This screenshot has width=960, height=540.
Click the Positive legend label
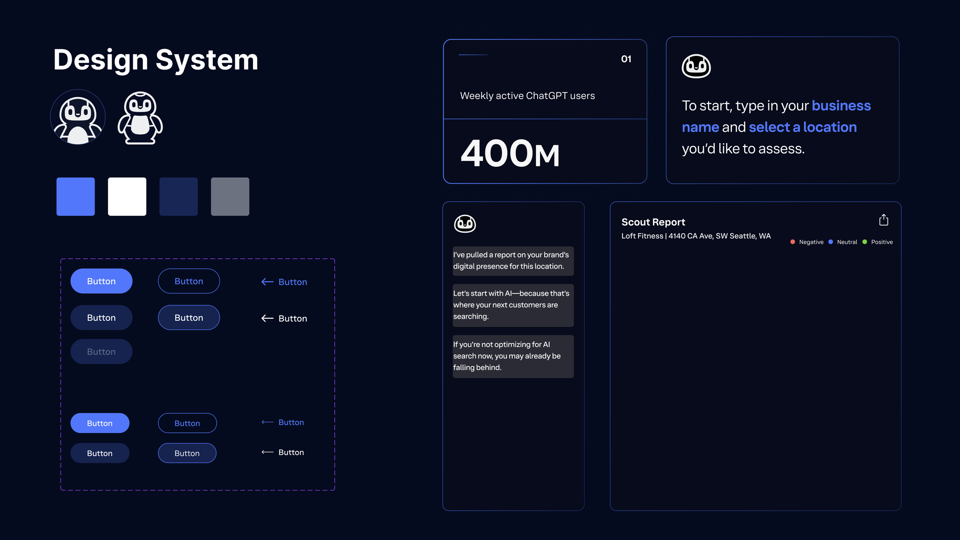click(882, 242)
